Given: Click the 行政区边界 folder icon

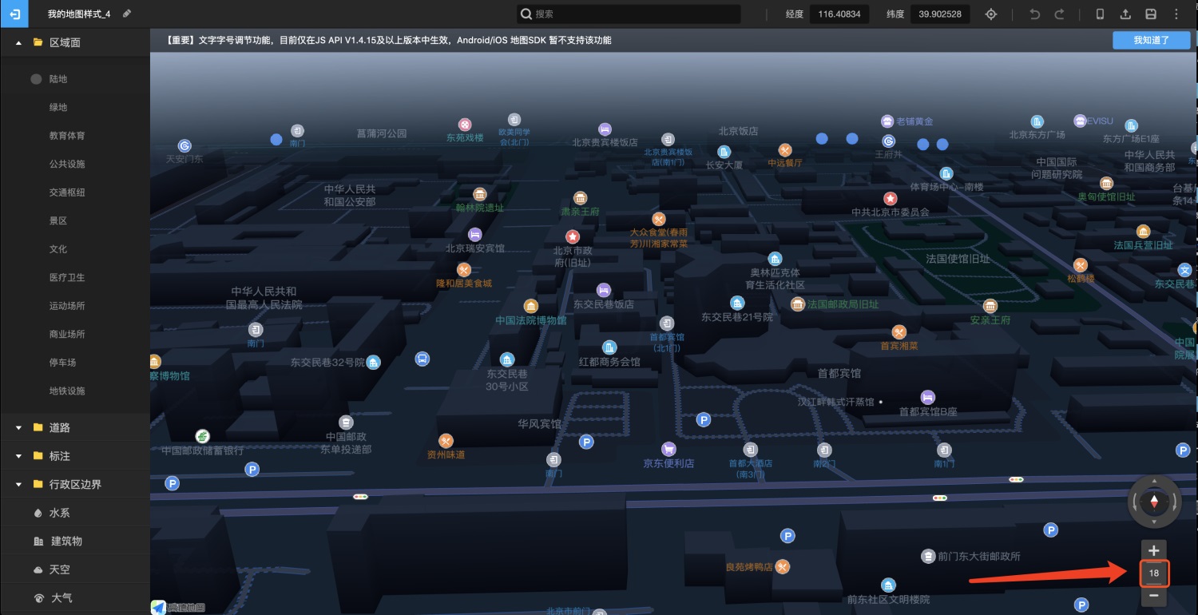Looking at the screenshot, I should coord(38,484).
